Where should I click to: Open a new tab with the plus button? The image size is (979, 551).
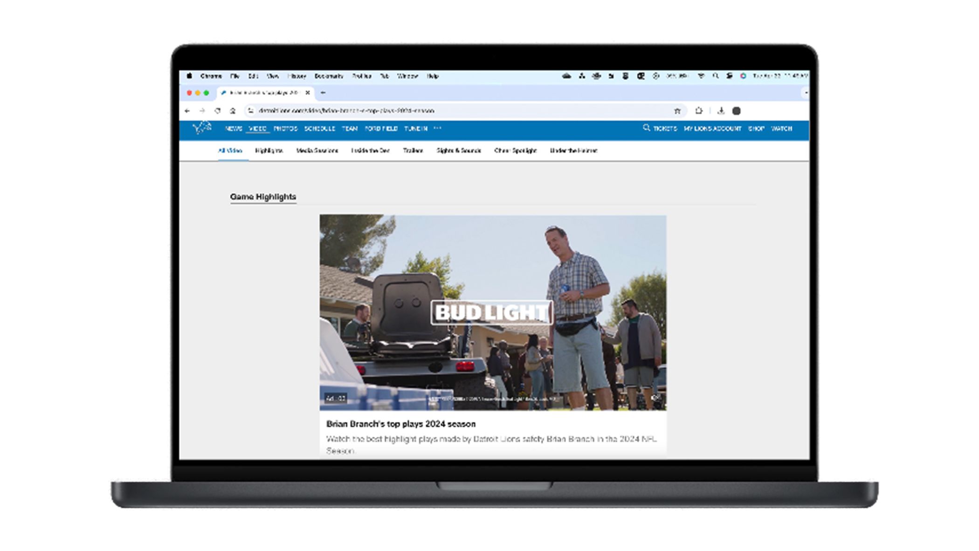coord(323,93)
